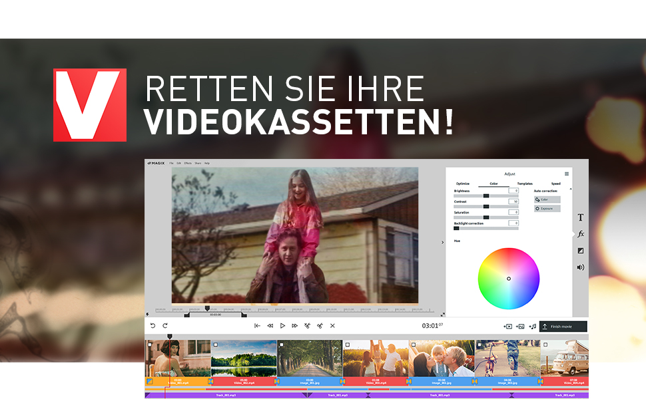This screenshot has width=646, height=399.
Task: Click the add music note icon
Action: pyautogui.click(x=533, y=326)
